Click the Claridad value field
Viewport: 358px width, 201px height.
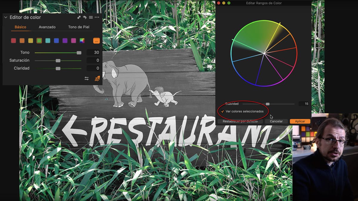click(93, 68)
